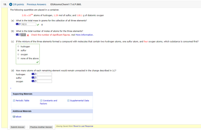The image size is (201, 130).
Task: Select sulfur radio button
Action: [x=18, y=50]
